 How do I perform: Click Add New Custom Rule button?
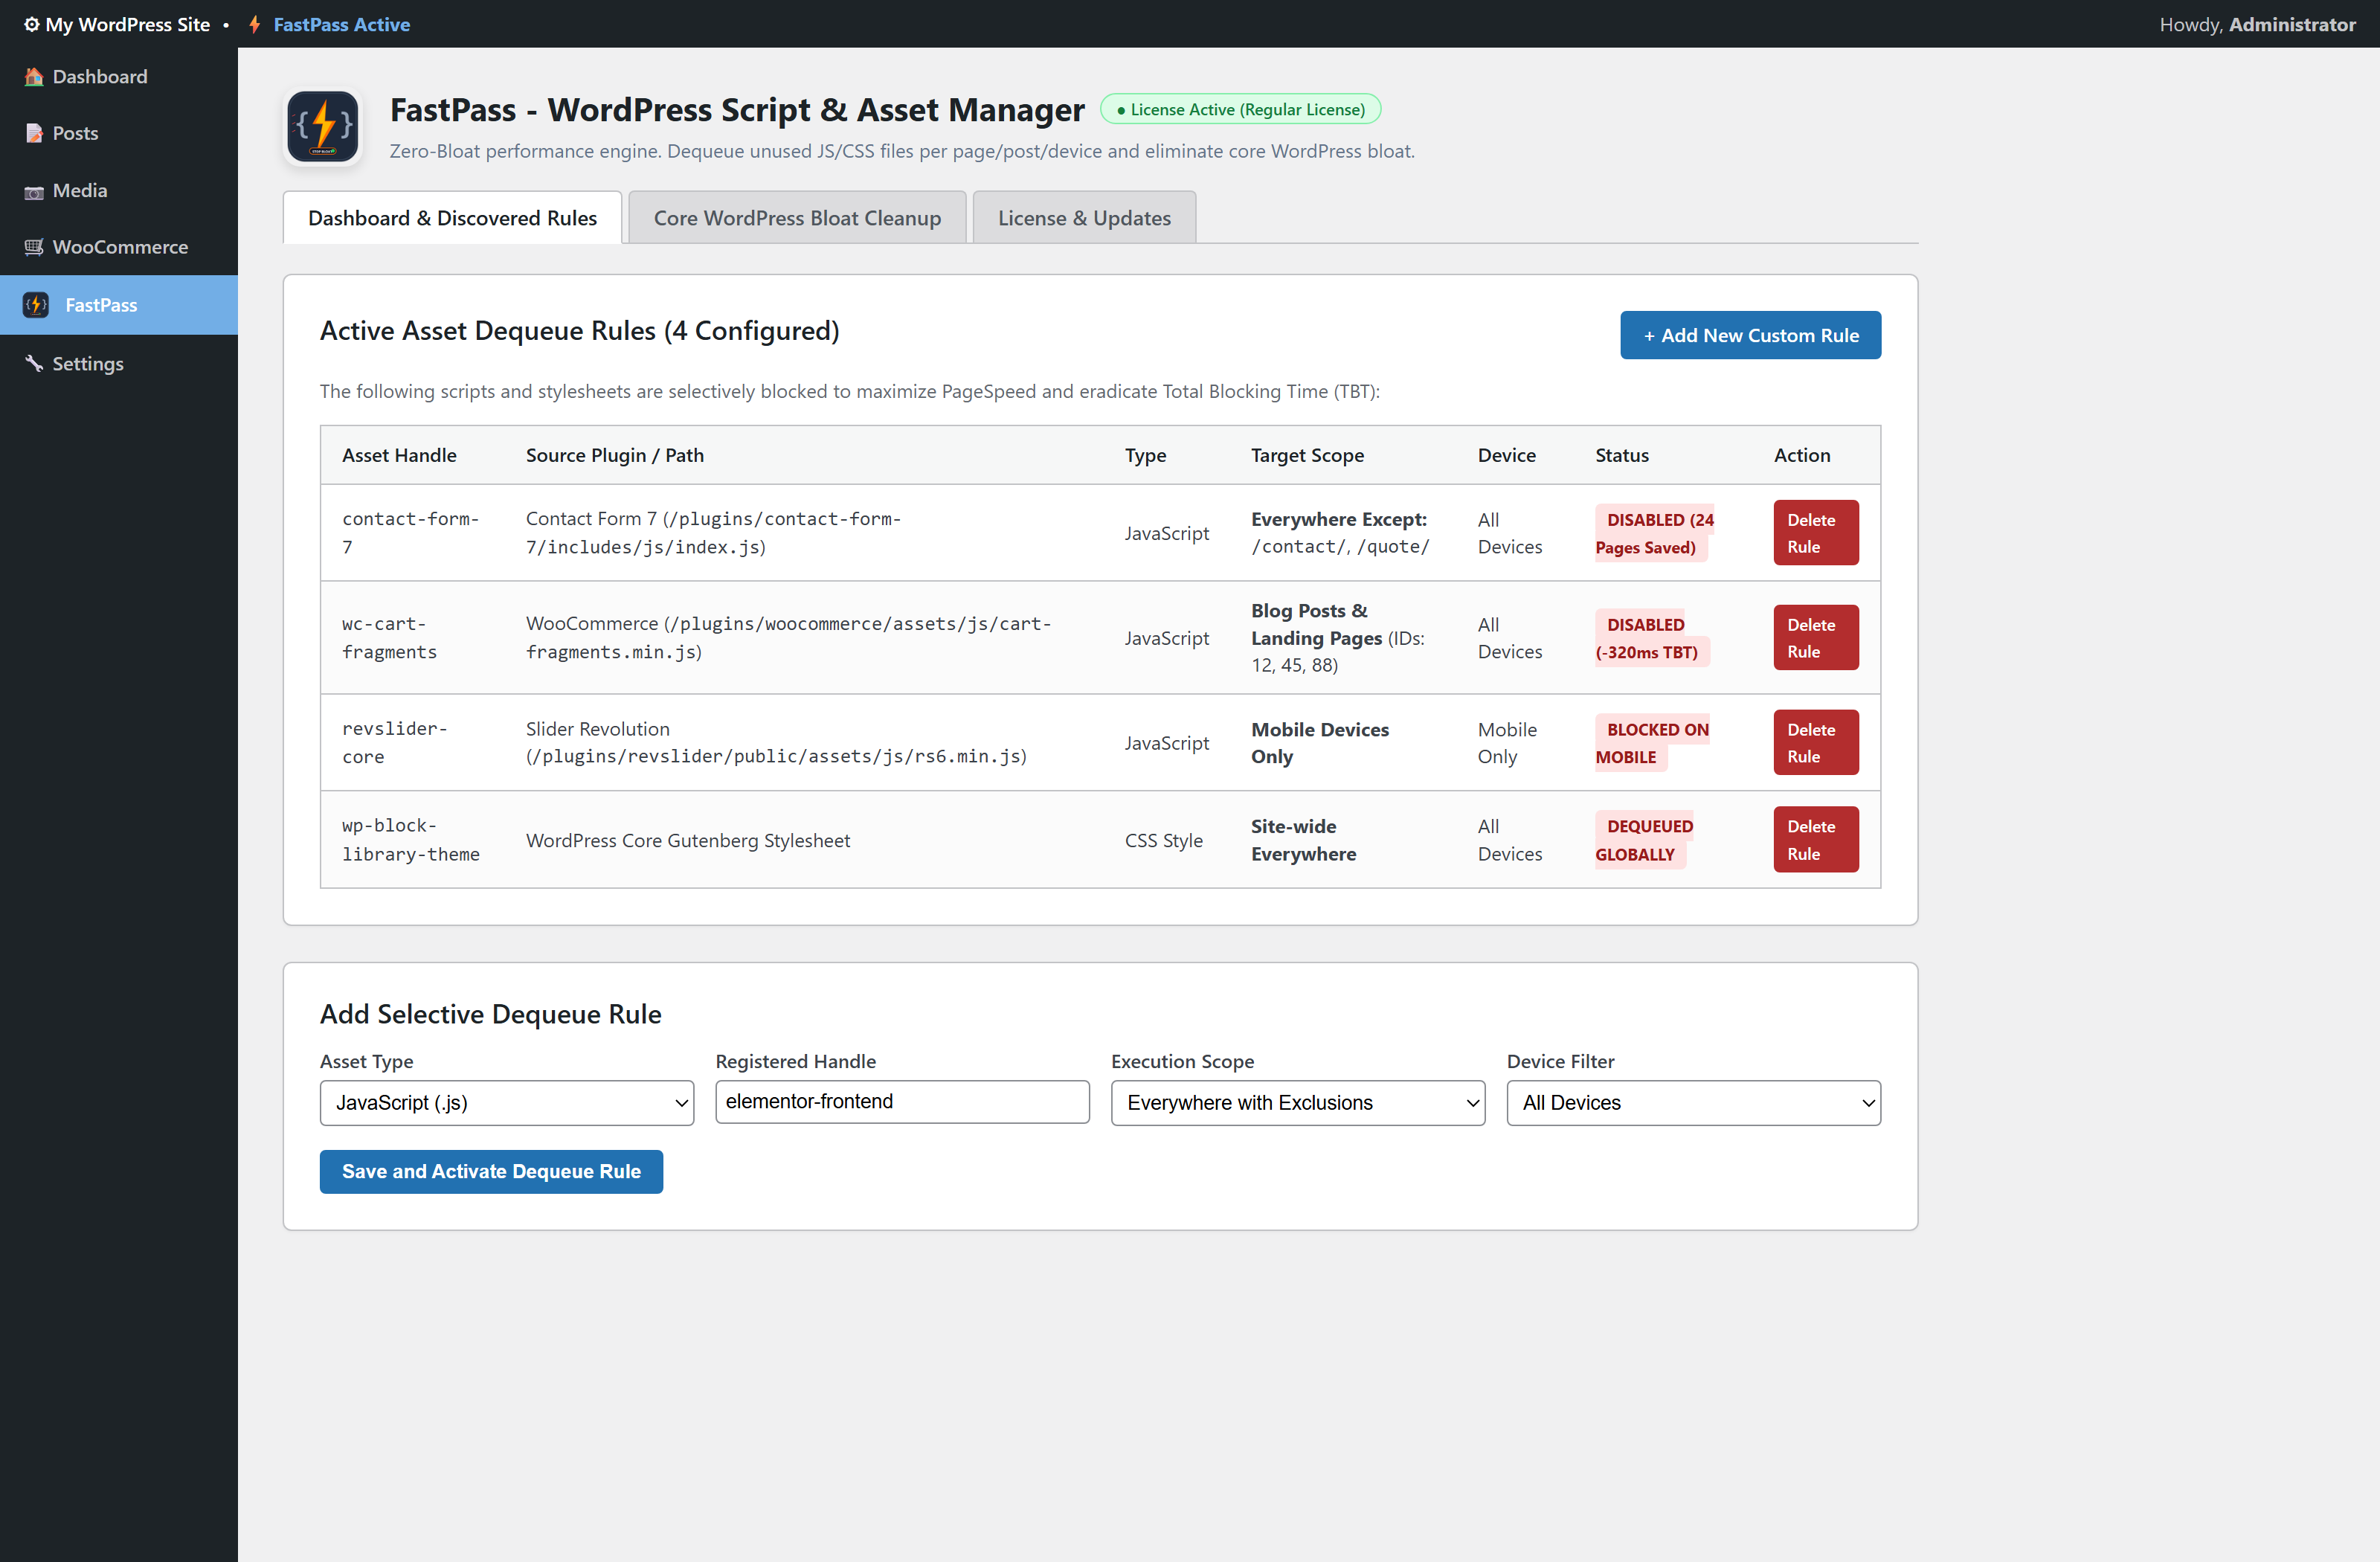click(x=1750, y=335)
